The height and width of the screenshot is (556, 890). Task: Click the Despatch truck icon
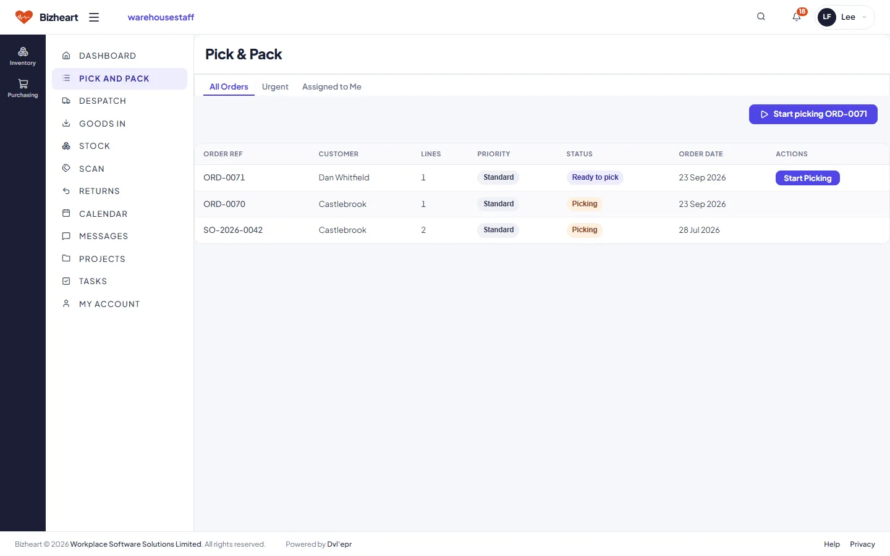click(x=66, y=101)
